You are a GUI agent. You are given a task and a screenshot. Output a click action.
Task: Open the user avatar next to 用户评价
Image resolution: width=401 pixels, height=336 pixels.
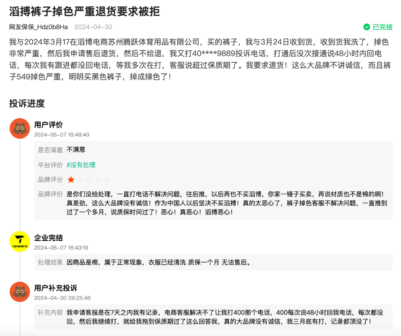pos(20,128)
